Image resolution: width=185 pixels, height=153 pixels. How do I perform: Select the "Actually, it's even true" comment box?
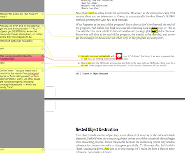pyautogui.click(x=22, y=32)
